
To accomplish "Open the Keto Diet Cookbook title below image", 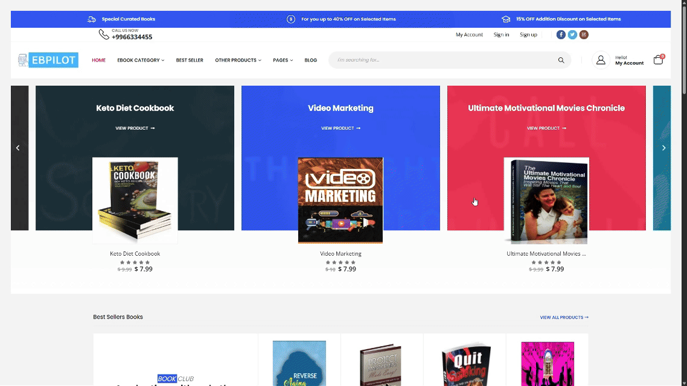I will point(135,253).
